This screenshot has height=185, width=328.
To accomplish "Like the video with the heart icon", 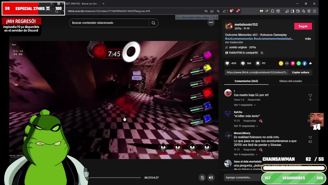I will (x=227, y=63).
